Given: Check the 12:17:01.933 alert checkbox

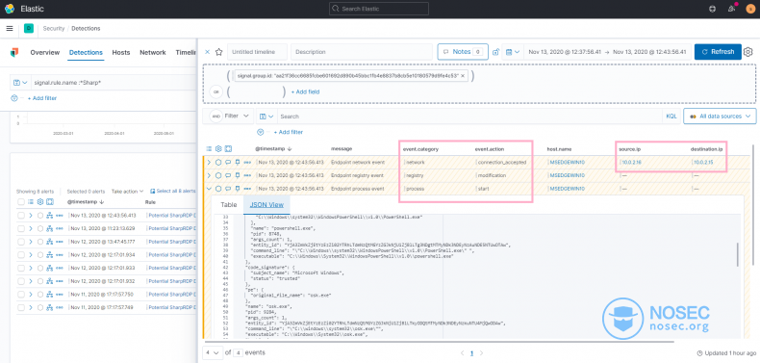Looking at the screenshot, I should click(21, 268).
